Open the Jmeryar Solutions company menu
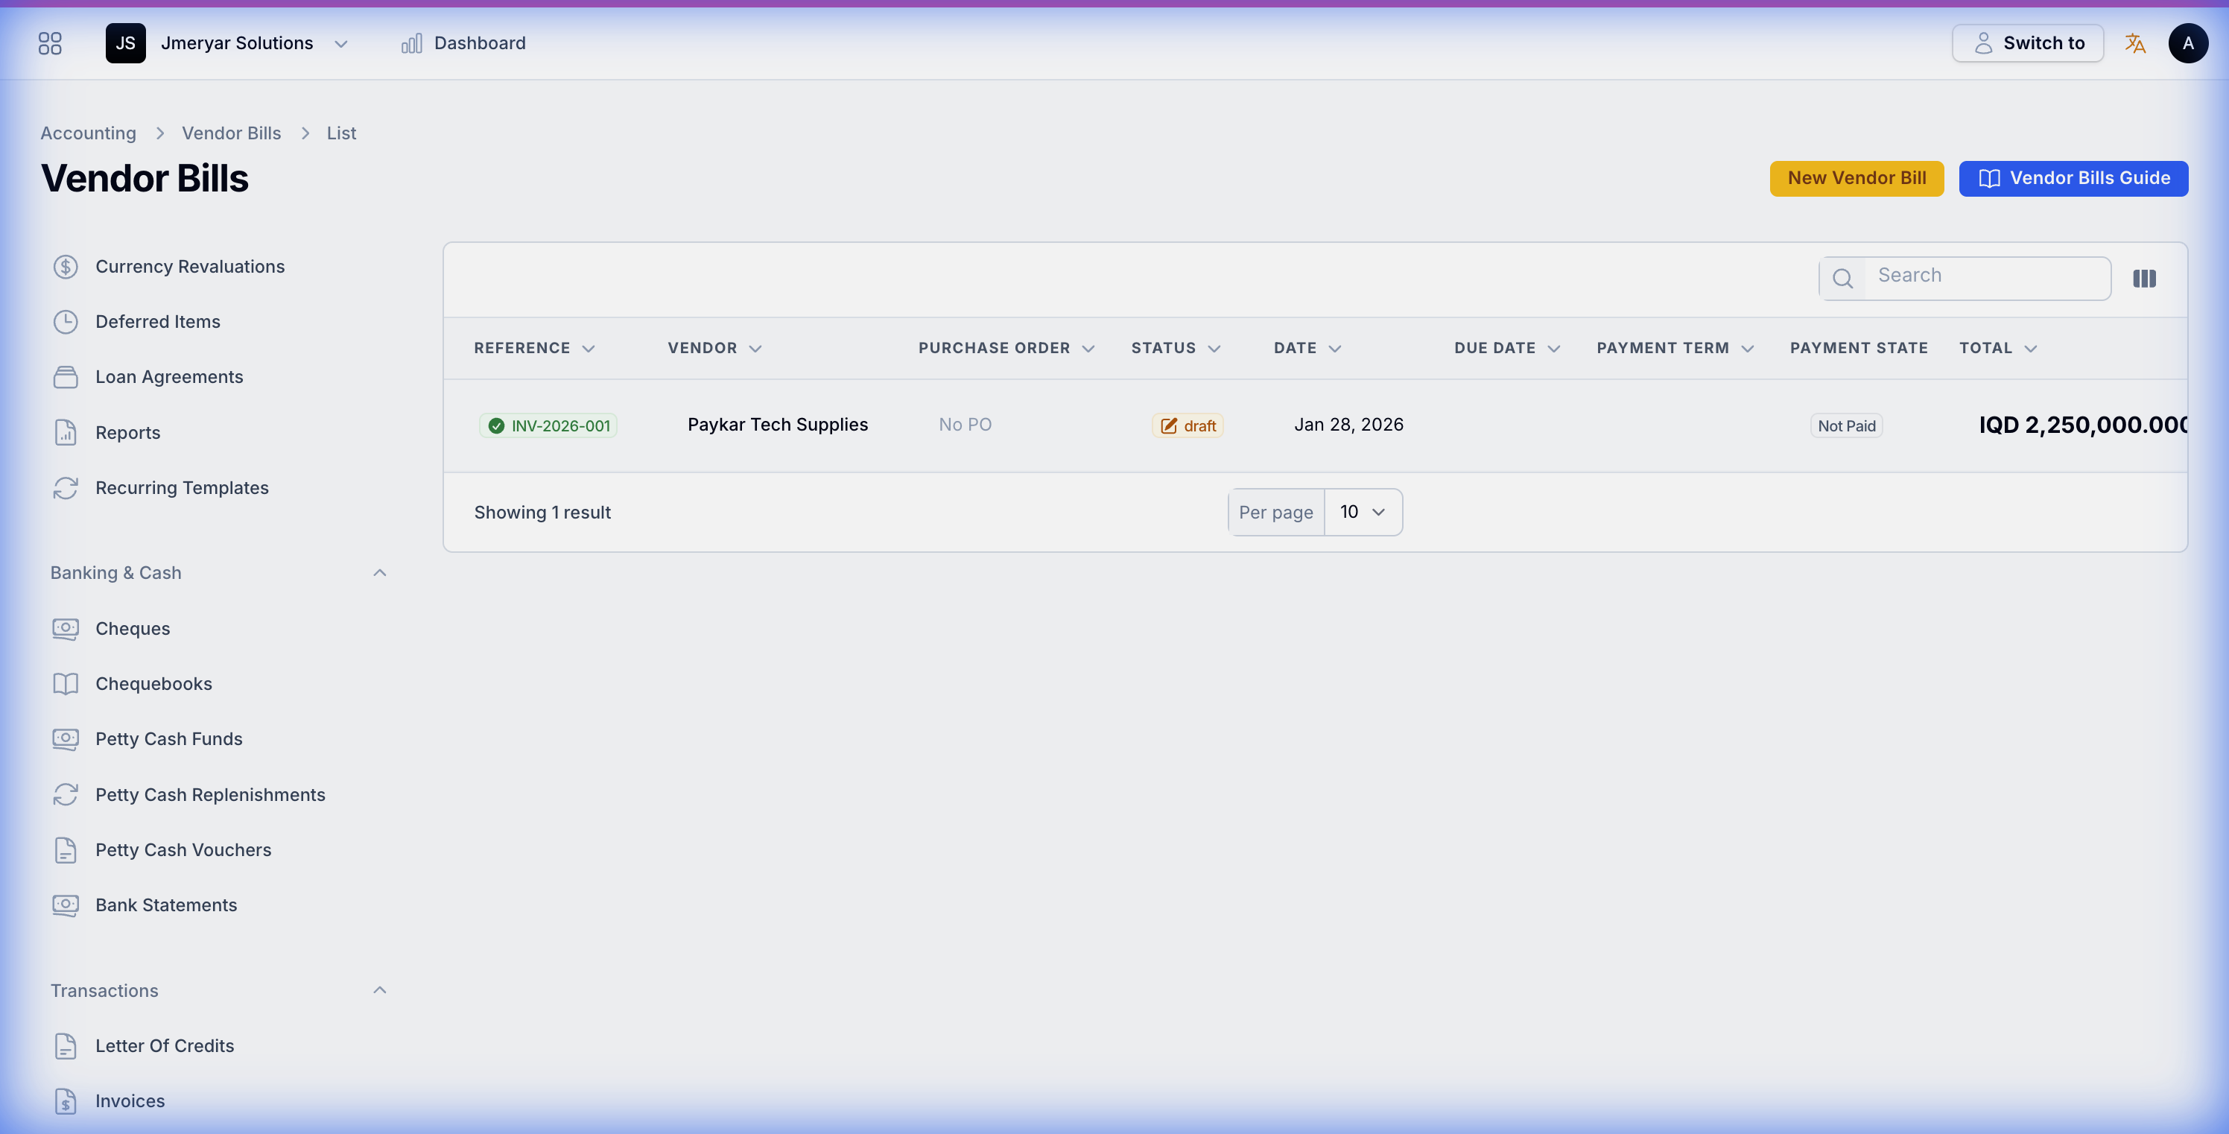Viewport: 2229px width, 1134px height. [237, 42]
